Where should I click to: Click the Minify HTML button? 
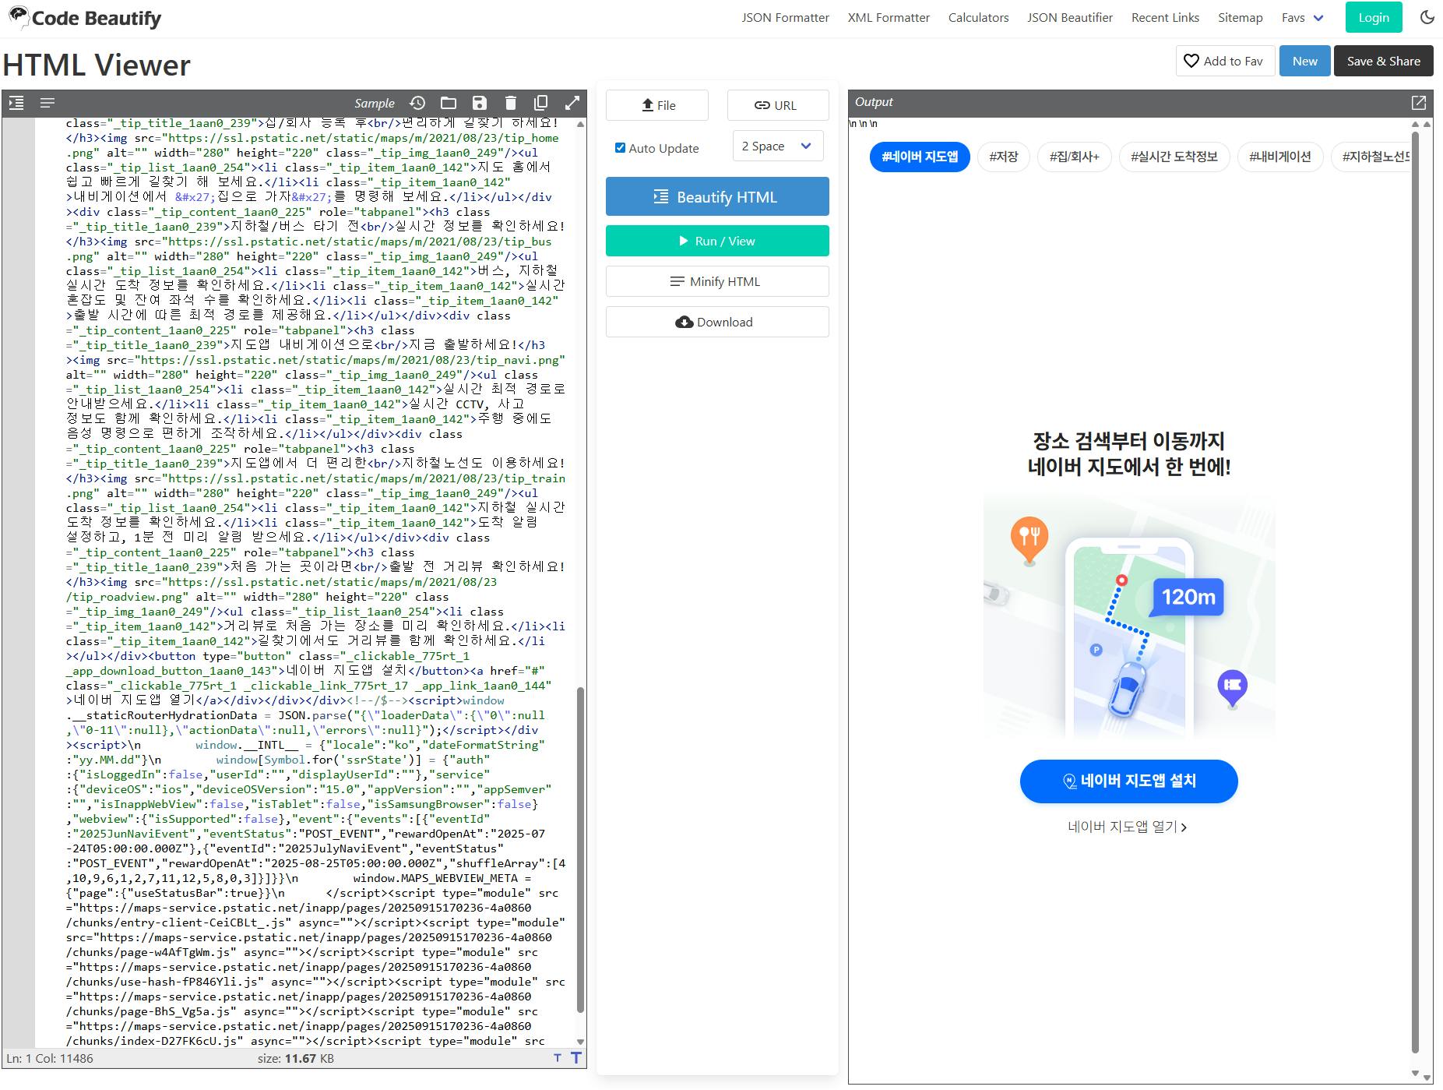point(717,281)
